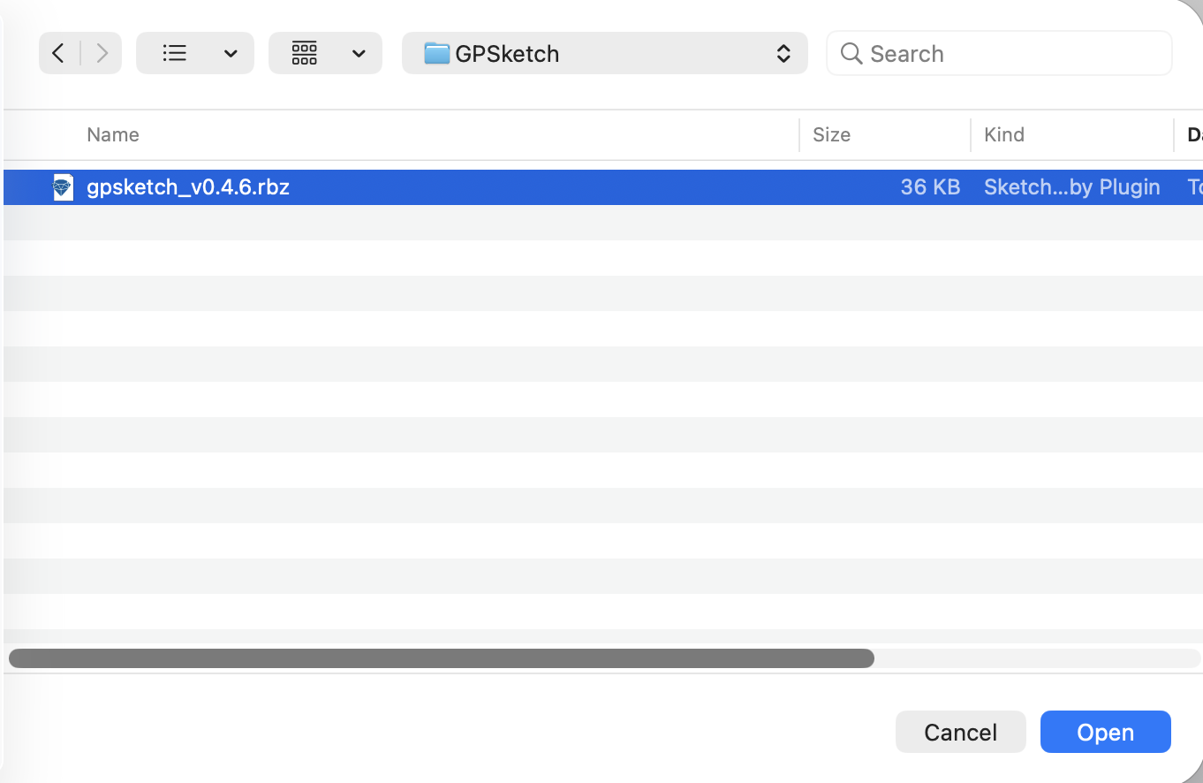Expand the GPSketch path popup arrows
The image size is (1203, 783).
[783, 53]
